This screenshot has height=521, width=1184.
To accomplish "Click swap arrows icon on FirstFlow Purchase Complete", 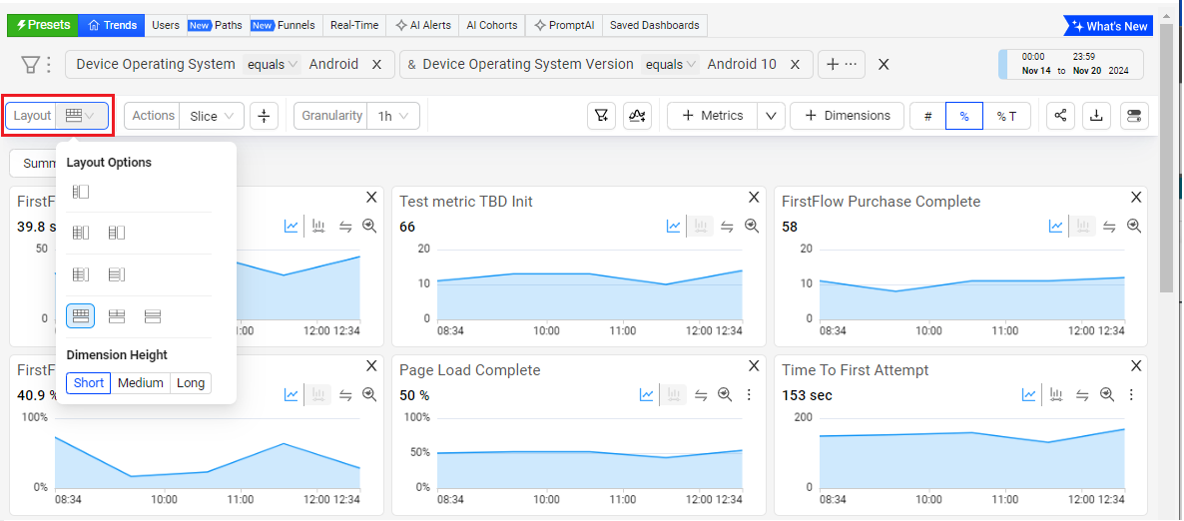I will (x=1109, y=227).
